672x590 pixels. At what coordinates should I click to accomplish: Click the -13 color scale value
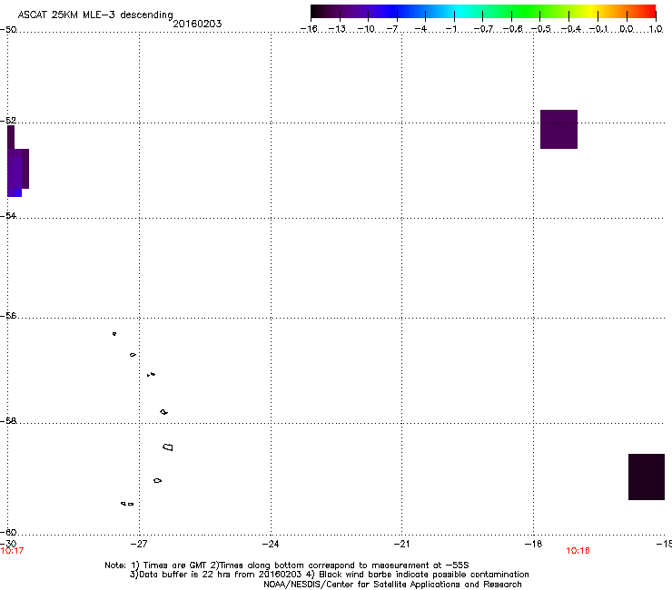pos(337,29)
